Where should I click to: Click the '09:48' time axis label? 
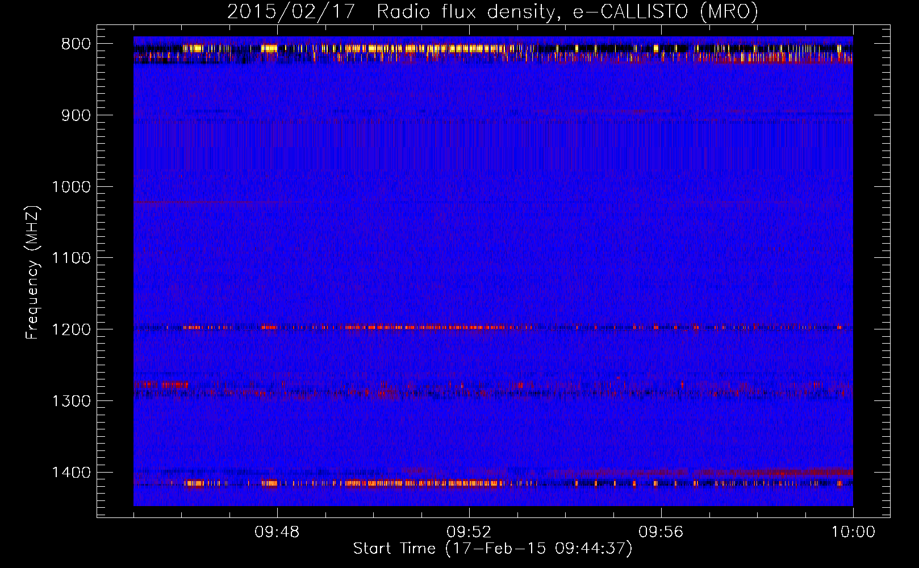point(277,532)
